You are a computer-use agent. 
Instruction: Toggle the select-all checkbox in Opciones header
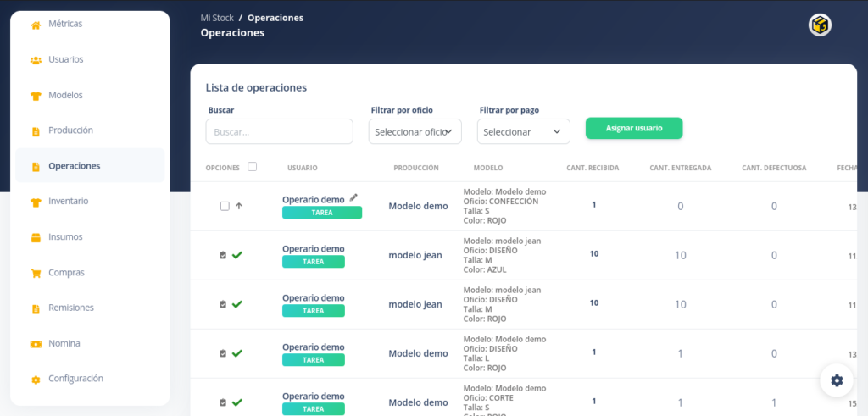pyautogui.click(x=252, y=167)
